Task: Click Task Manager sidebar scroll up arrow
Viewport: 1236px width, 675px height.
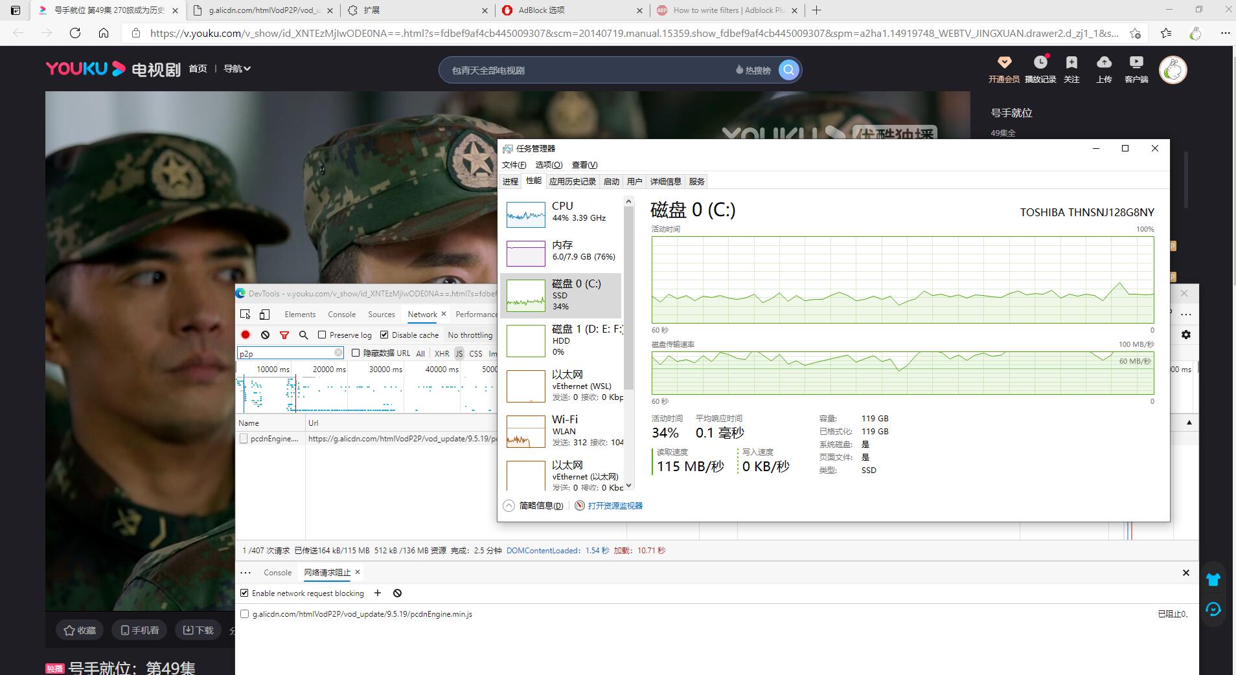Action: 628,202
